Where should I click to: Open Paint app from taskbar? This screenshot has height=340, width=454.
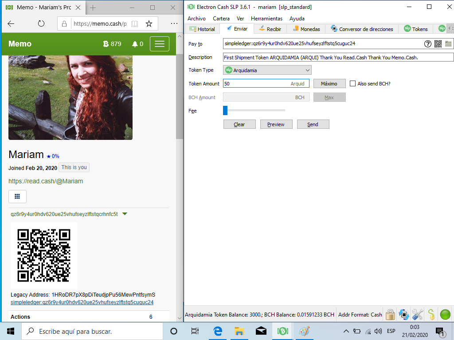point(304,331)
